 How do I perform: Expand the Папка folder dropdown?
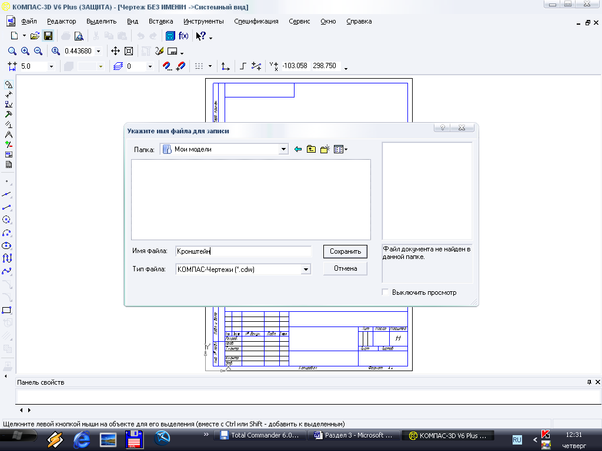[x=283, y=149]
